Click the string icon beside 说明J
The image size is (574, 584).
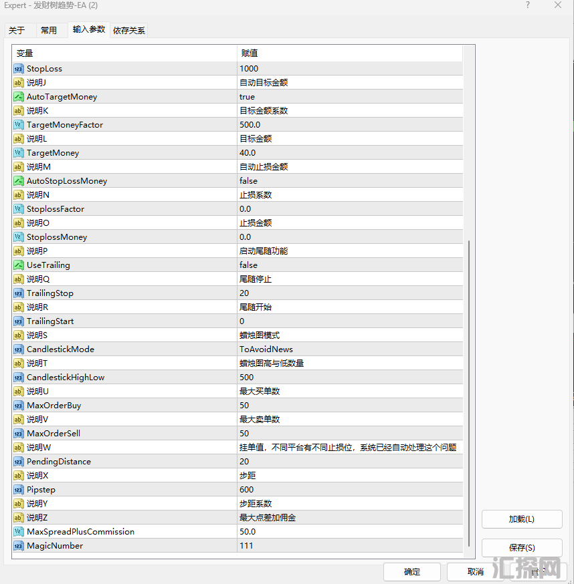click(19, 82)
